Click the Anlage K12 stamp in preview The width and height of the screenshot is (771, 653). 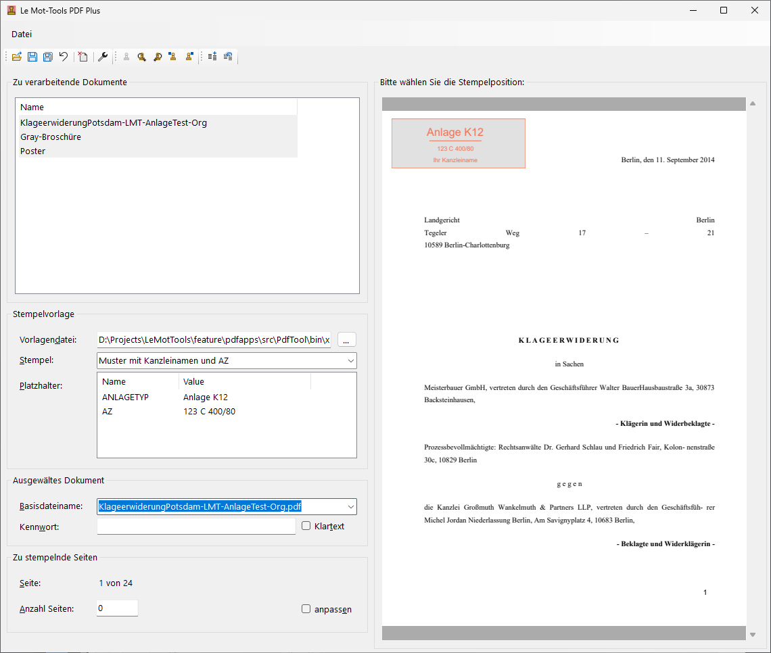point(458,143)
